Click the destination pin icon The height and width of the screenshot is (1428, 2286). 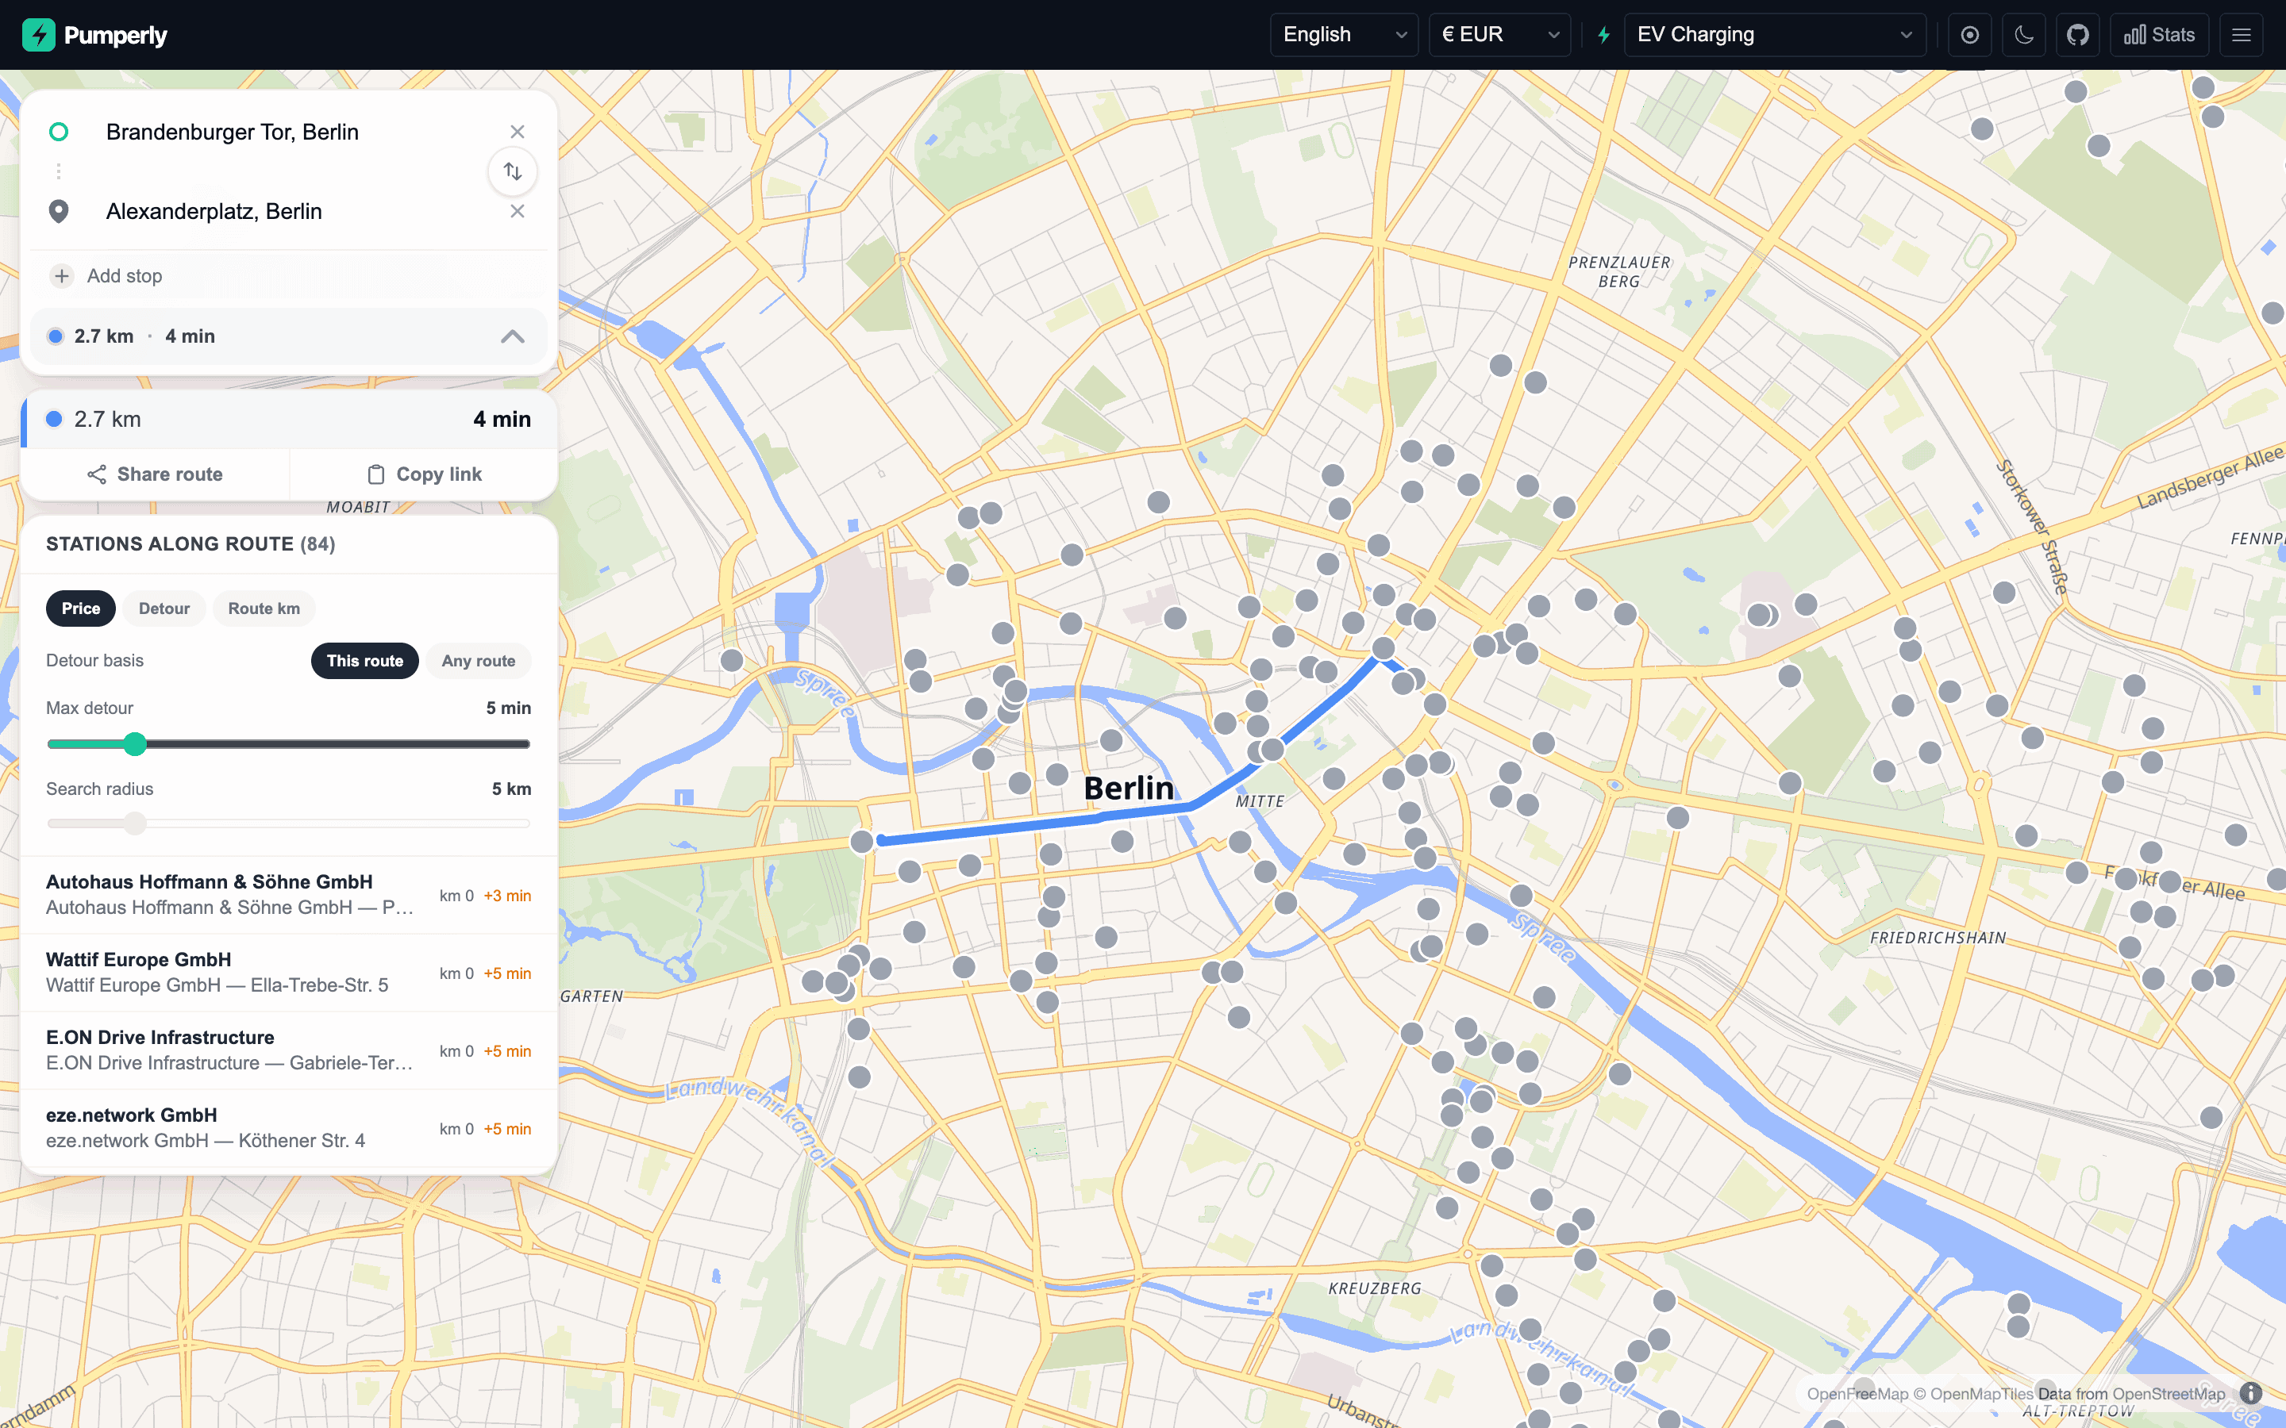click(x=59, y=210)
